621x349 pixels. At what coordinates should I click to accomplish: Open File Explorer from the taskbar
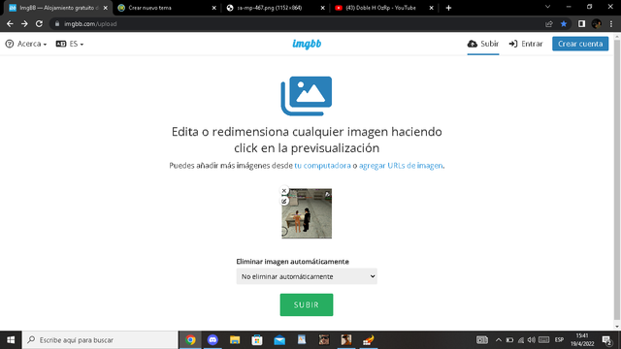[x=235, y=340]
